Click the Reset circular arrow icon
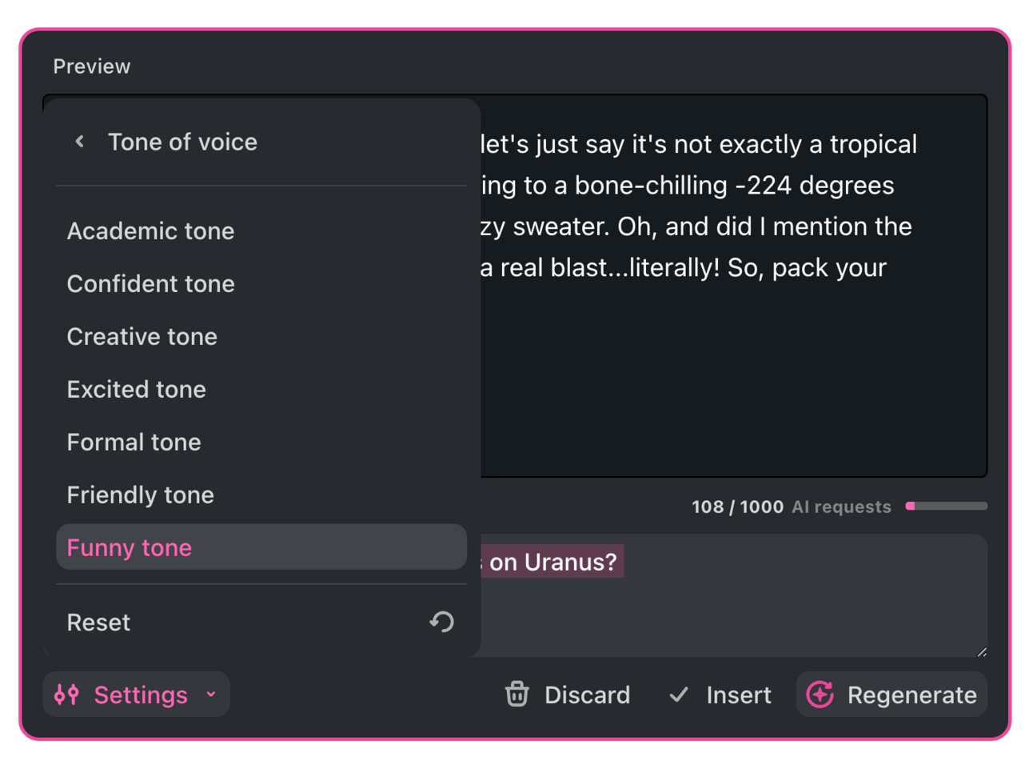 tap(441, 622)
